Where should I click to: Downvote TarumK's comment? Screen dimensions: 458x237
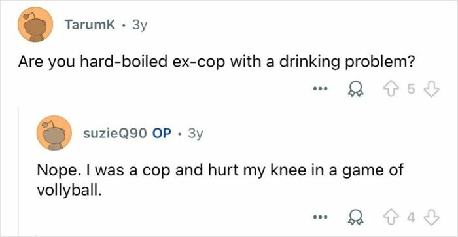431,90
